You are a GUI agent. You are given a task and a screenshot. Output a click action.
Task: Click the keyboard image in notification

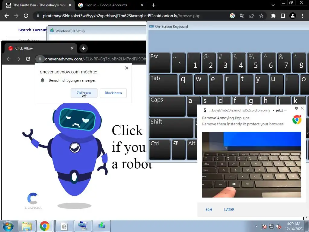point(252,165)
